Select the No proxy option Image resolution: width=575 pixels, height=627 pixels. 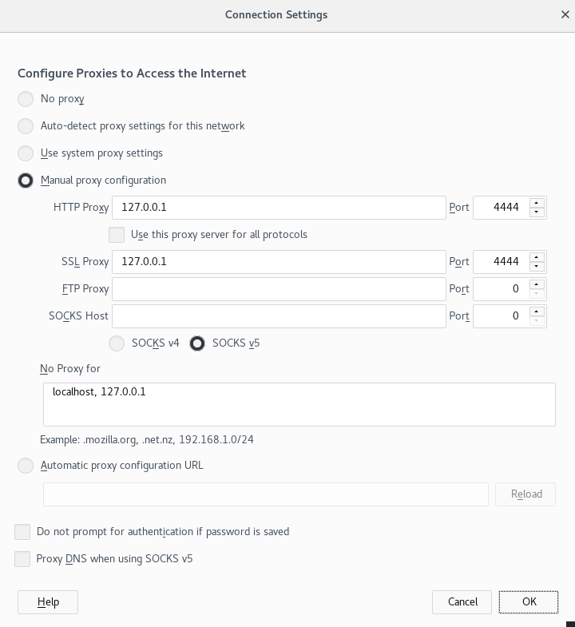click(x=26, y=99)
